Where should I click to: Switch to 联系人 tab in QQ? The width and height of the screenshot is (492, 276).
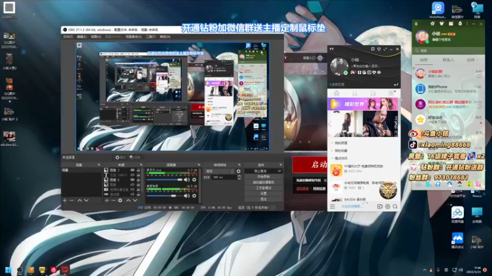pyautogui.click(x=448, y=59)
